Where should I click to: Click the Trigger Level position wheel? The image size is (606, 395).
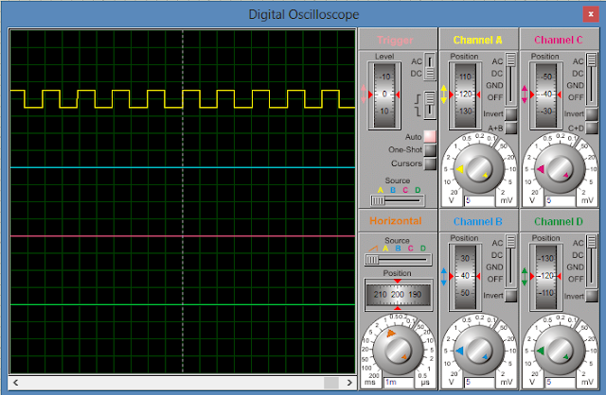click(384, 95)
